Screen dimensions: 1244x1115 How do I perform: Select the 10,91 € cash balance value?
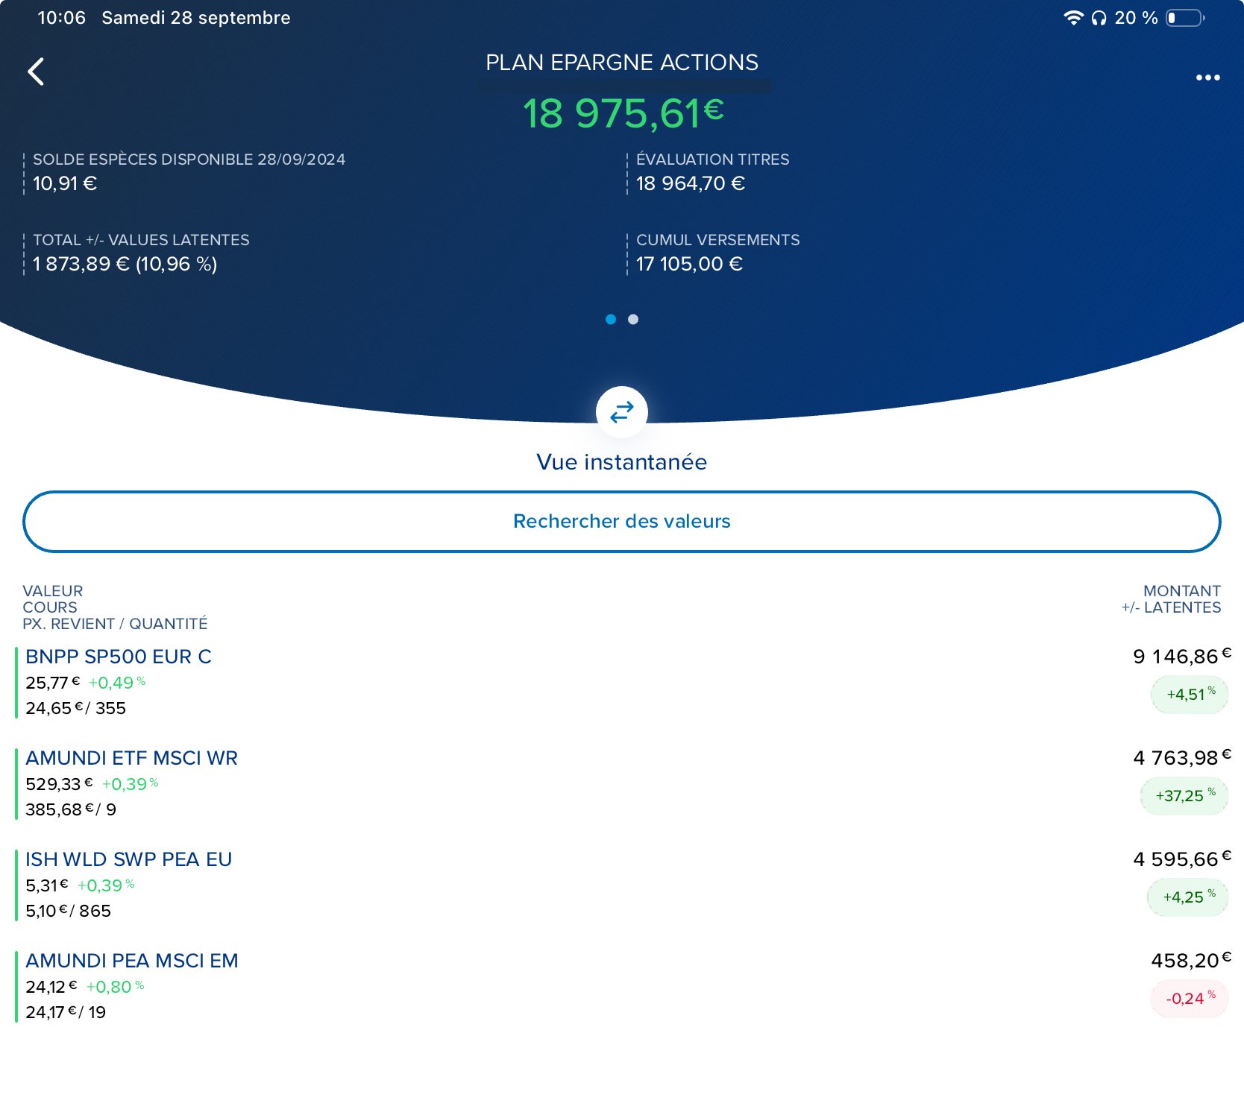pos(65,183)
